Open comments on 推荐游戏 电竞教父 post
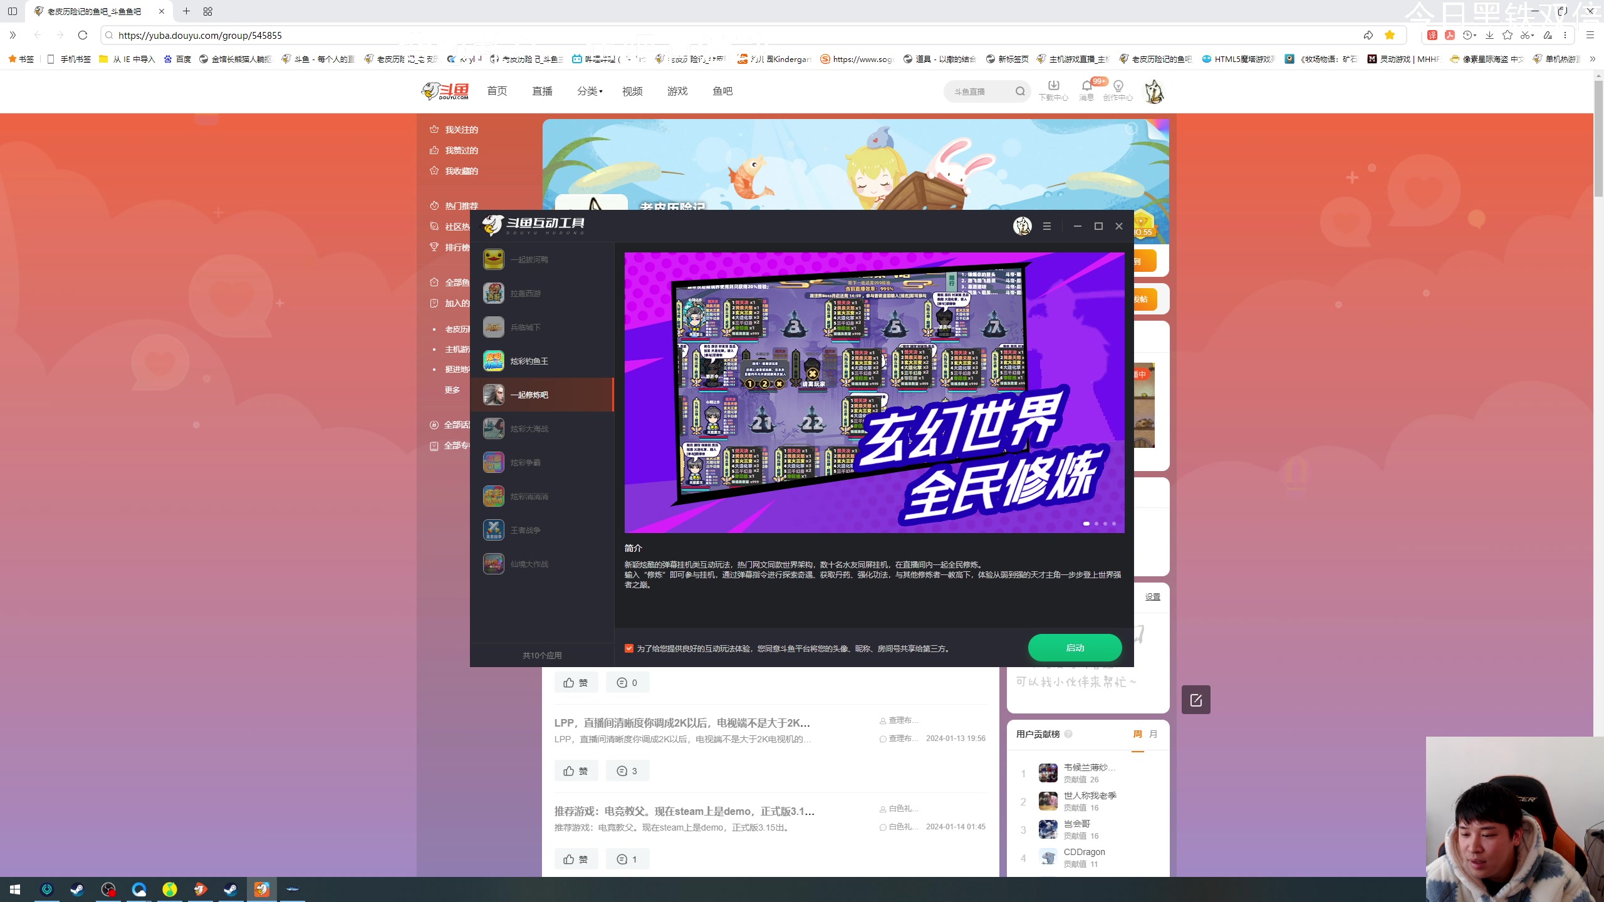The height and width of the screenshot is (902, 1604). pyautogui.click(x=627, y=859)
